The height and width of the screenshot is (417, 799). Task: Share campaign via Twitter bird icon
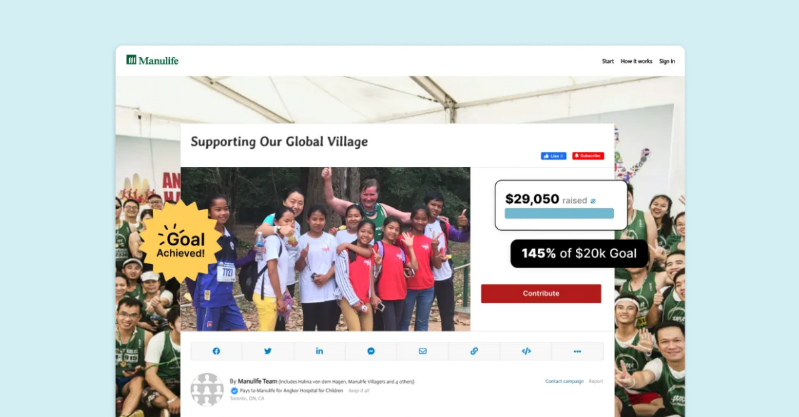[268, 351]
